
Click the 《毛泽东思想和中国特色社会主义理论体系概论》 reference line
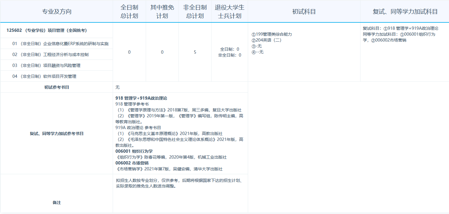[179, 142]
